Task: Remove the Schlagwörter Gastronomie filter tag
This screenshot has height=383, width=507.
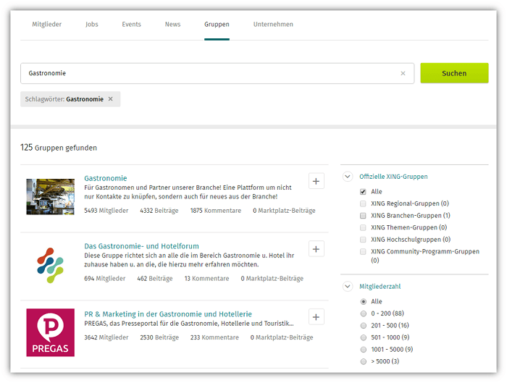Action: click(111, 99)
